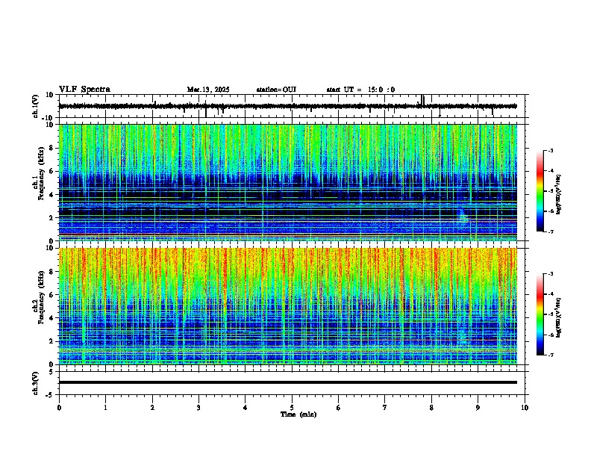Click the "-7" label on ch.2 color bar

pyautogui.click(x=550, y=355)
